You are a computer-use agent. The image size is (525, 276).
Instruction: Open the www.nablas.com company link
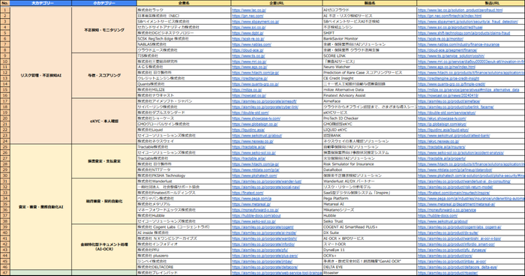tap(251, 44)
